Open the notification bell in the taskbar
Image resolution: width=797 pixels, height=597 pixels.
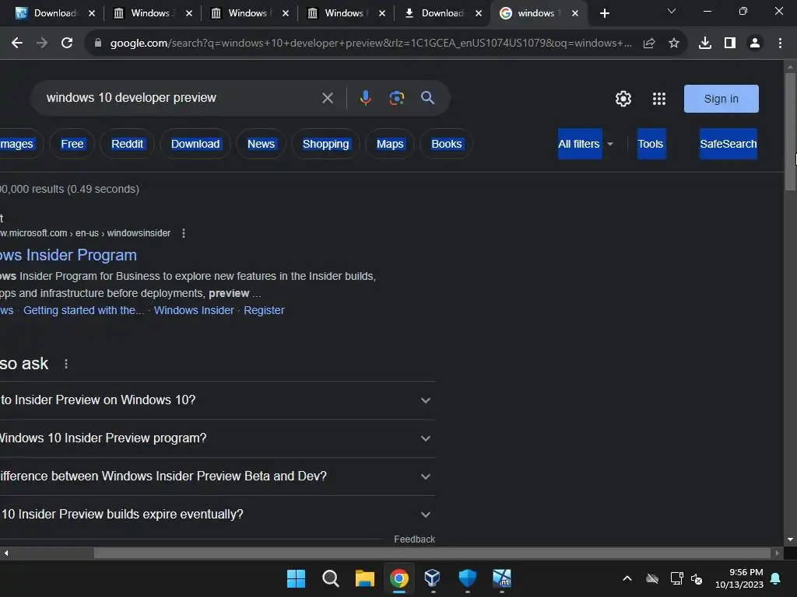(x=776, y=578)
